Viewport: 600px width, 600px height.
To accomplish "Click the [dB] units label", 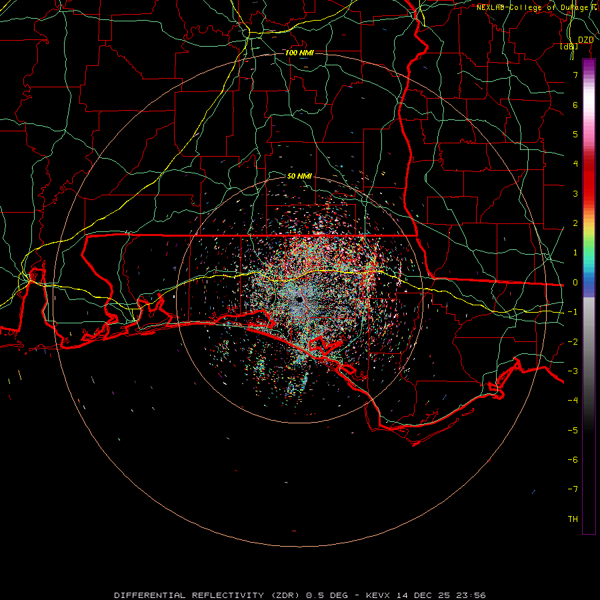I will [x=569, y=47].
